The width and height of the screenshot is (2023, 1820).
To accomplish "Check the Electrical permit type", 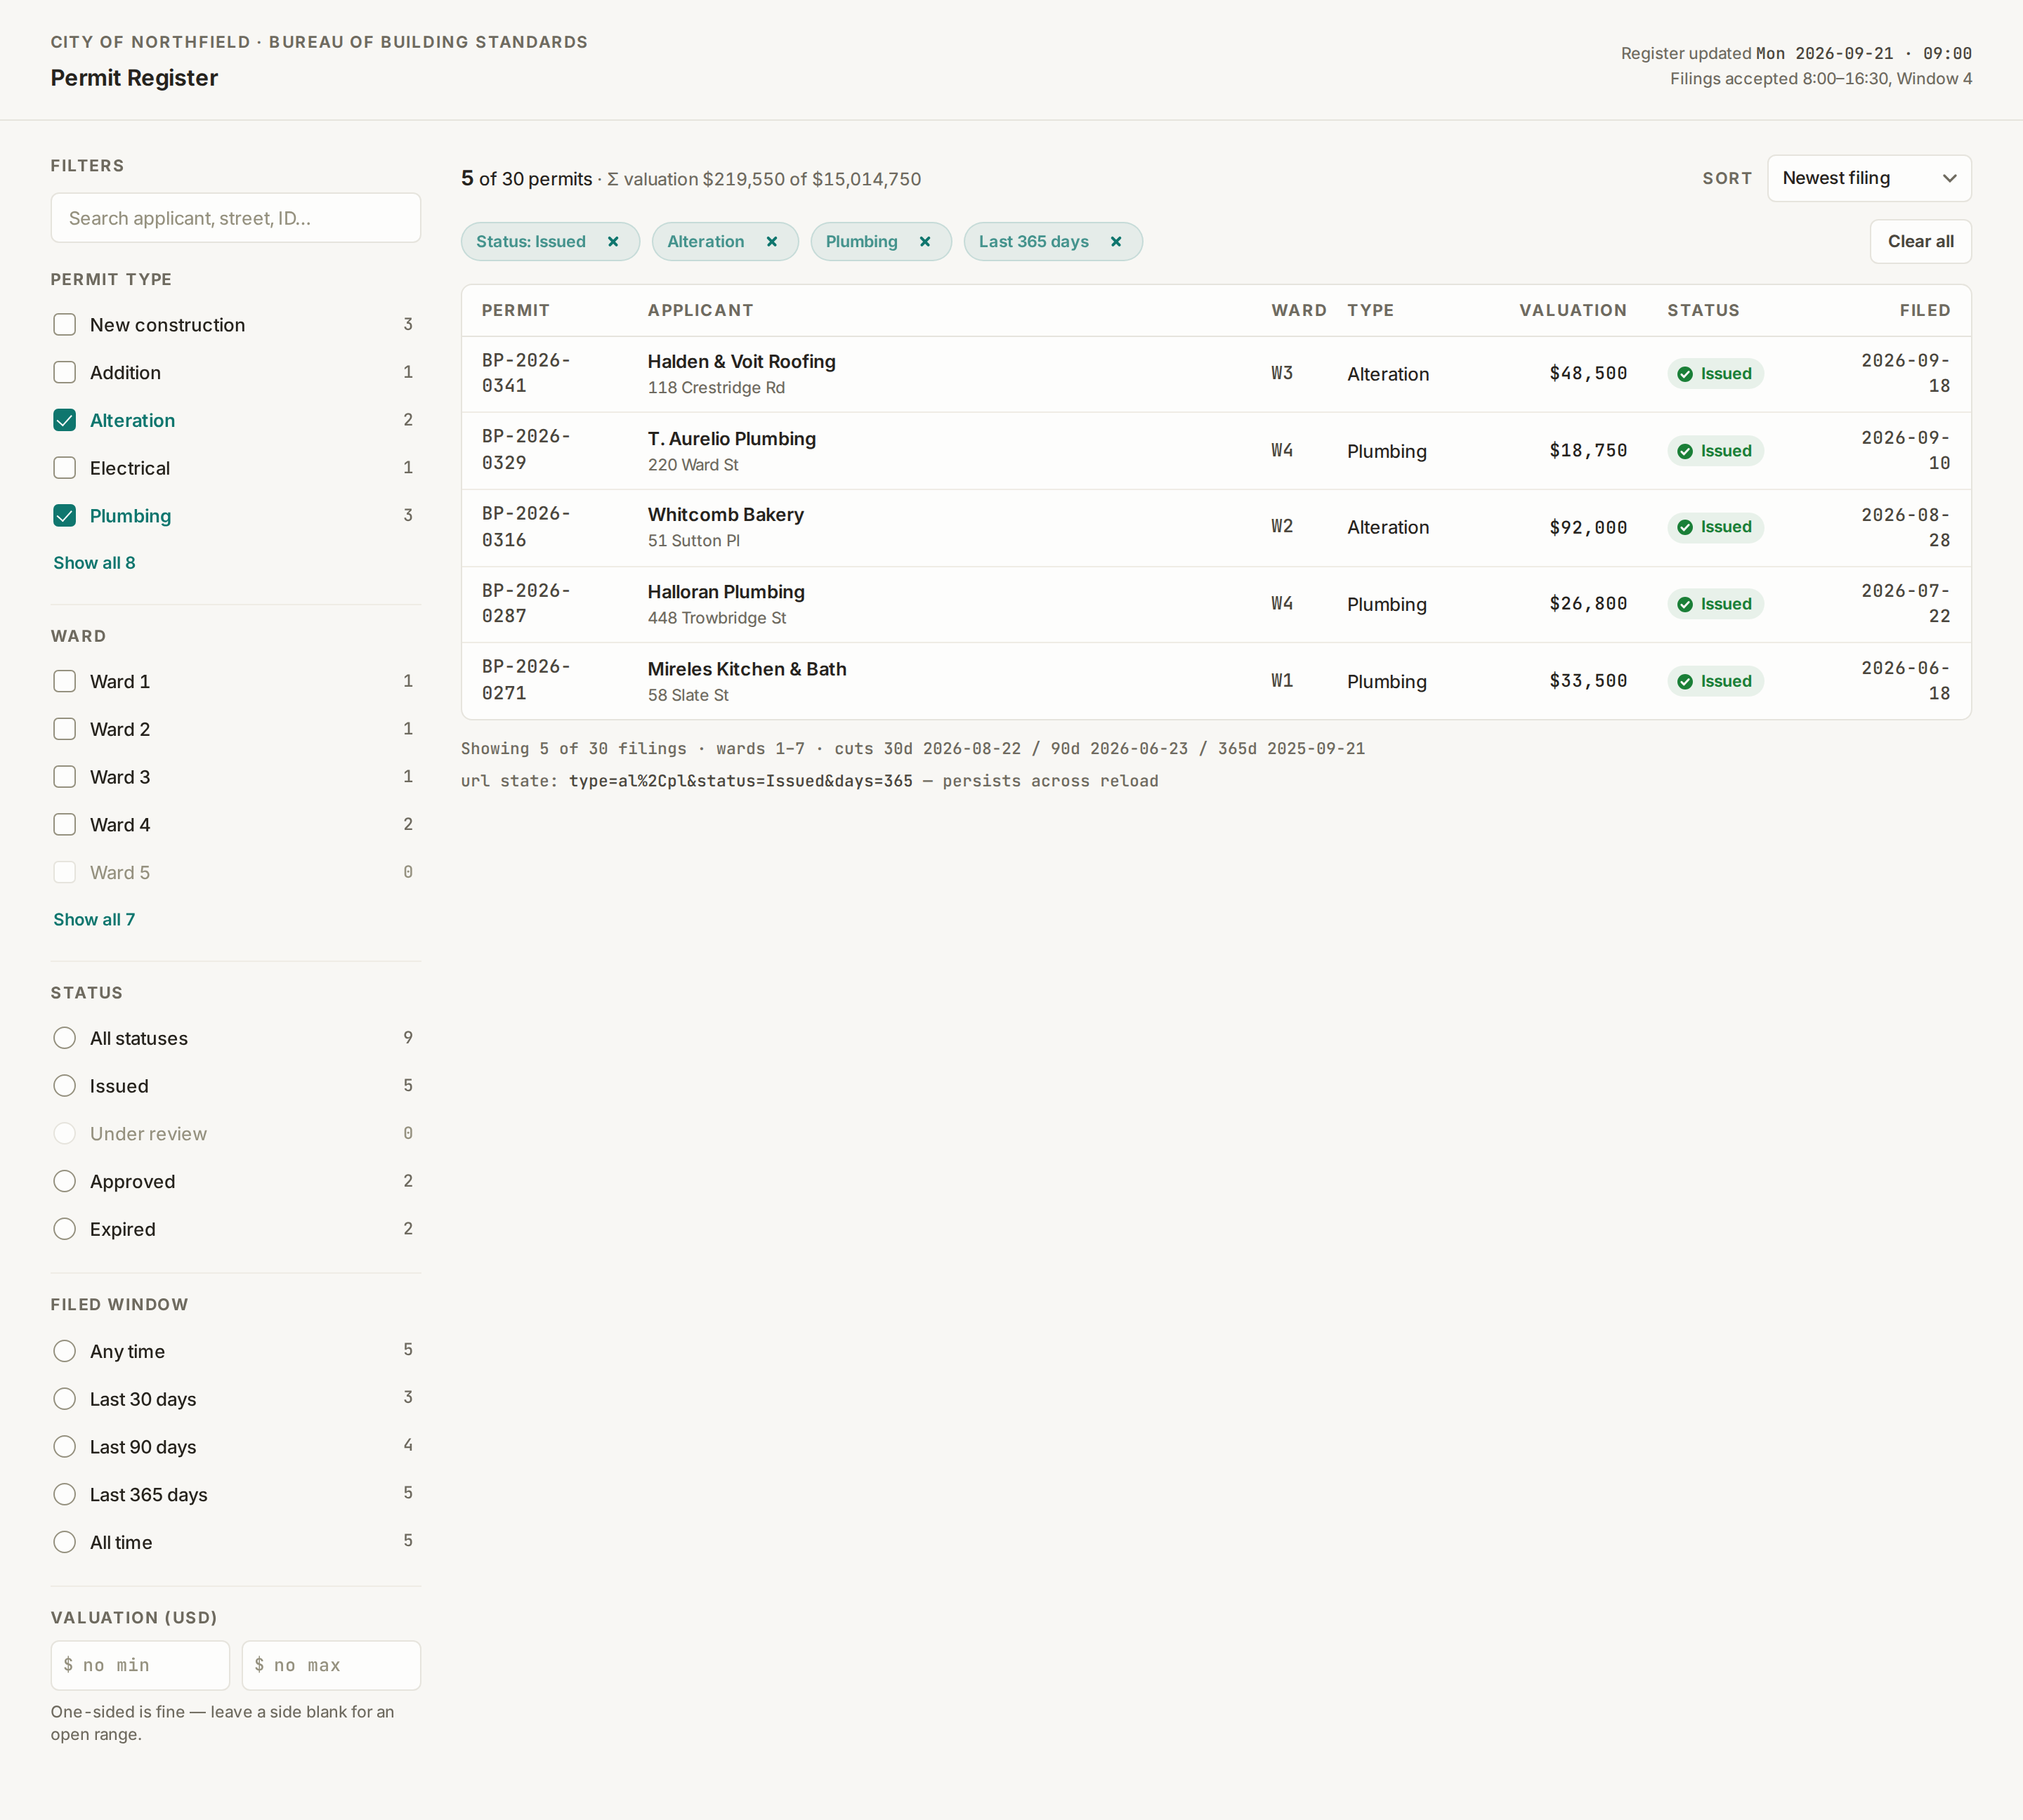I will pyautogui.click(x=65, y=468).
